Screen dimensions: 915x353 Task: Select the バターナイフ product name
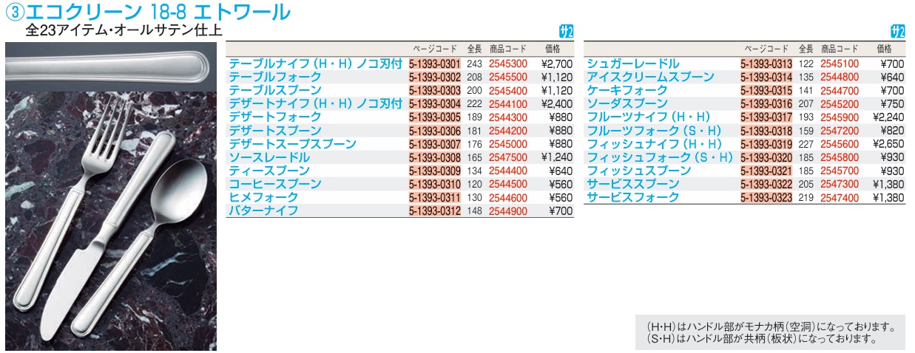pos(263,210)
